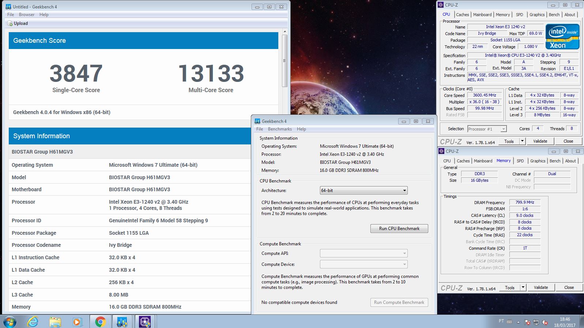The image size is (584, 328).
Task: Click the 13133 multi-core score
Action: pos(211,73)
